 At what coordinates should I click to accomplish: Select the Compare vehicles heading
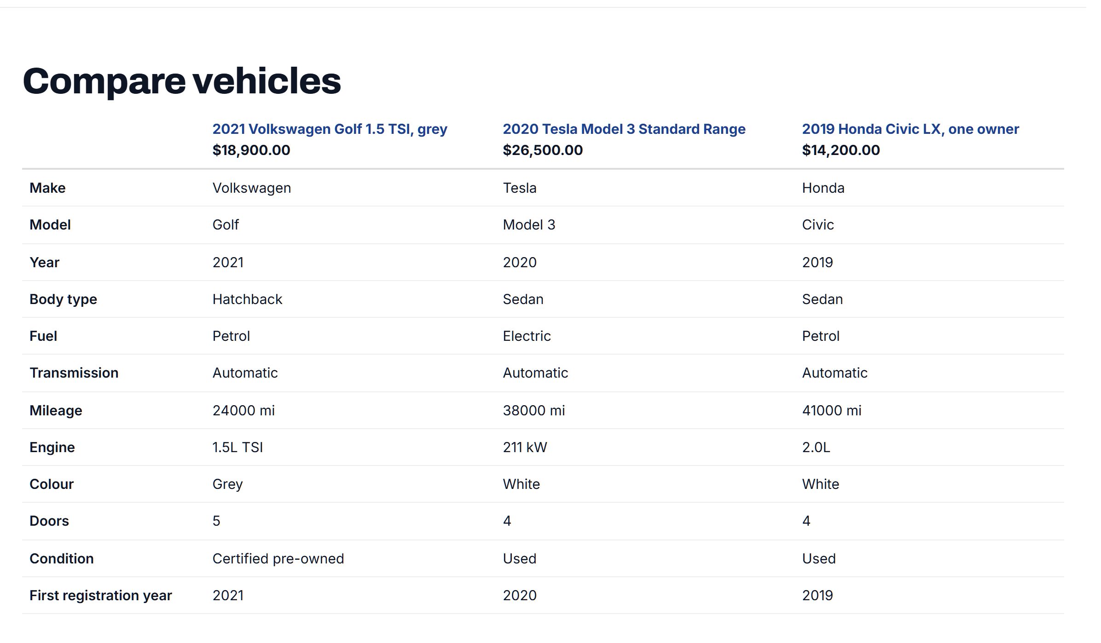point(182,81)
